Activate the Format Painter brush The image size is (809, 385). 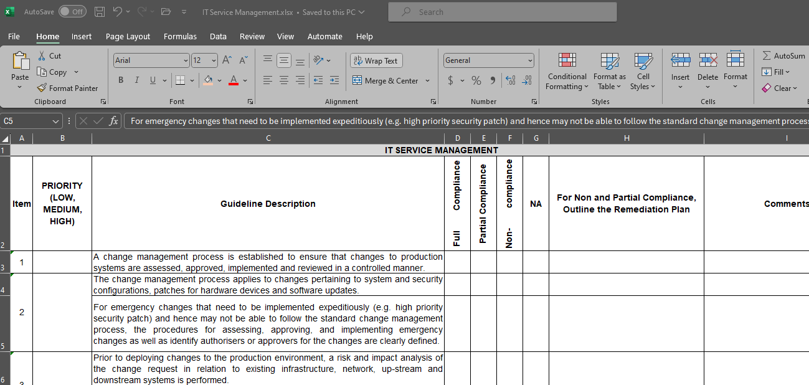pyautogui.click(x=42, y=88)
